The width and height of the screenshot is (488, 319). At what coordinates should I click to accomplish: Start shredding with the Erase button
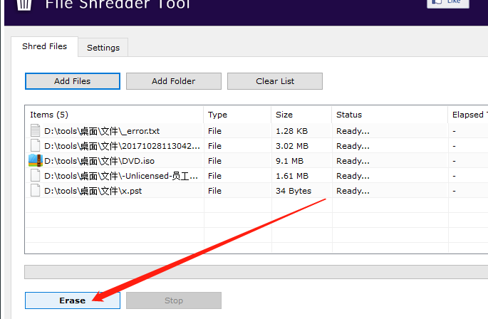tap(73, 300)
